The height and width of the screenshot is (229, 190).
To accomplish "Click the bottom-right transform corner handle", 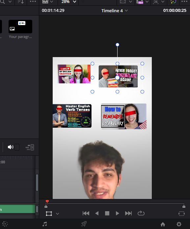I will tap(142, 92).
